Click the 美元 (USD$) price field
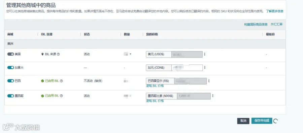 187,54
